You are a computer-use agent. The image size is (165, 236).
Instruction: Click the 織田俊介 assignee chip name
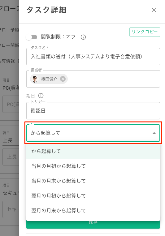[x=49, y=79]
